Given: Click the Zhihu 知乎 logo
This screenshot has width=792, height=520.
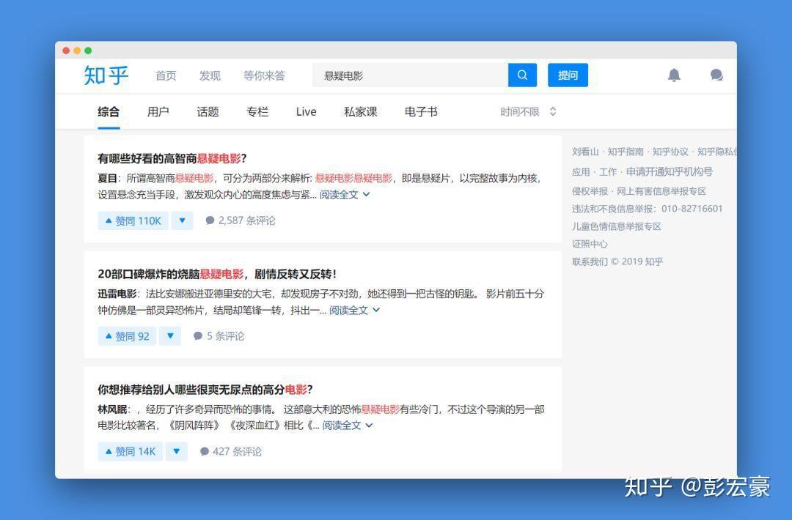Looking at the screenshot, I should (106, 75).
